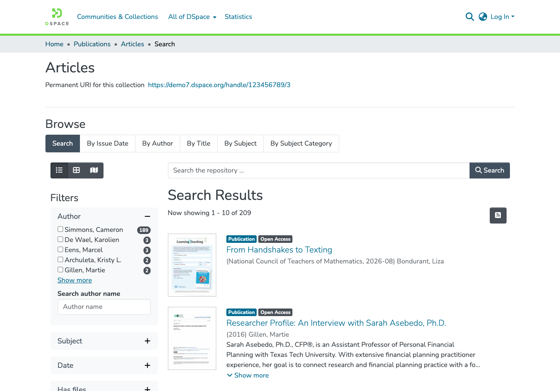Open From Handshakes to Texting thumbnail

coord(192,265)
